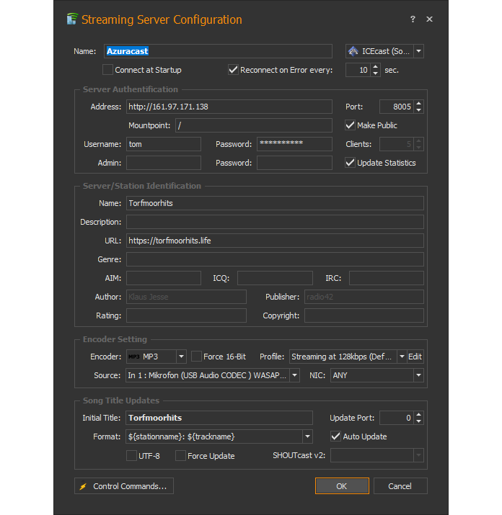This screenshot has height=515, width=502.
Task: Enable Force 16-Bit checkbox
Action: (196, 357)
